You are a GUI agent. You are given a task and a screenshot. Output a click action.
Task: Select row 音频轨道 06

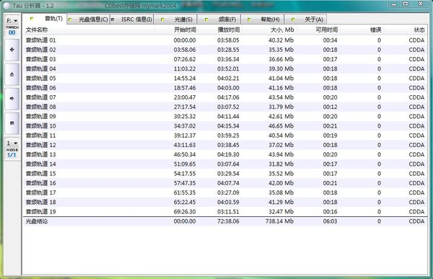(225, 88)
